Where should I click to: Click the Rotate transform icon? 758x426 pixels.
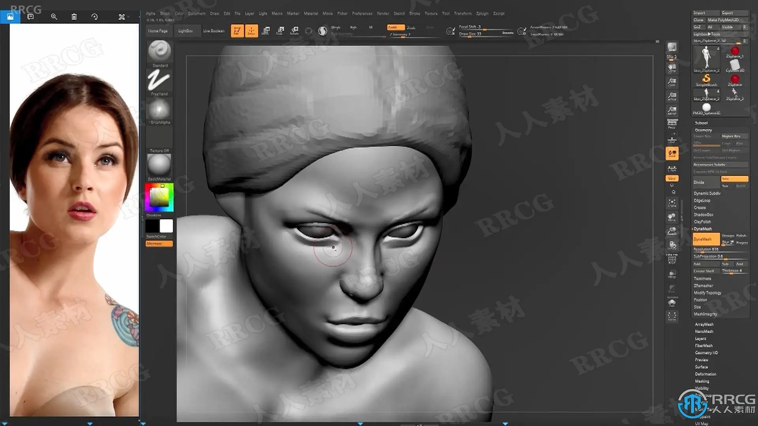click(295, 31)
